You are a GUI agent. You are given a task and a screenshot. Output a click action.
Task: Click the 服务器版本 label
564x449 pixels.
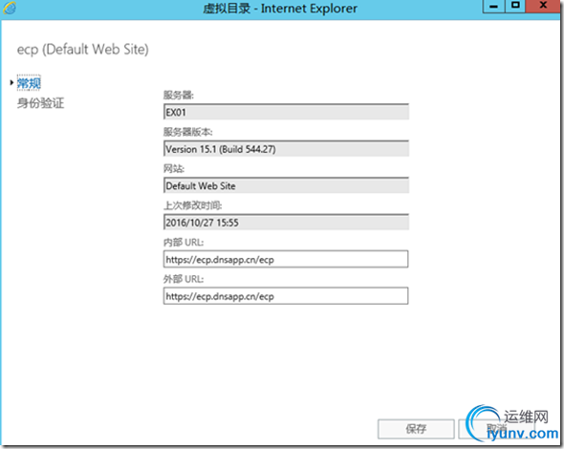[x=187, y=132]
